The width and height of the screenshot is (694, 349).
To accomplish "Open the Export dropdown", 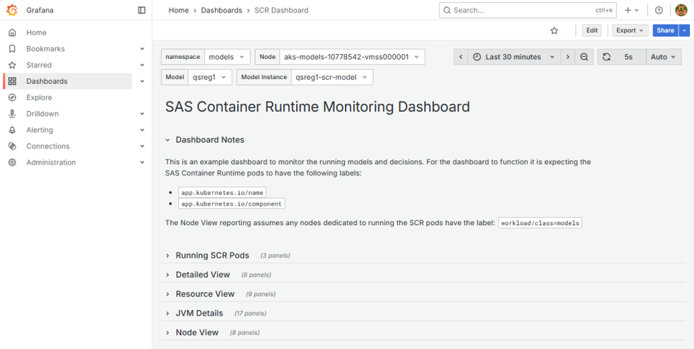I will point(630,31).
